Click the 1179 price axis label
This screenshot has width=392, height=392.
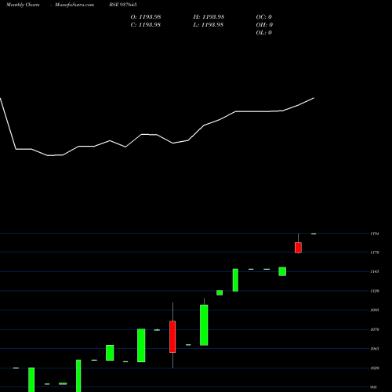point(375,252)
